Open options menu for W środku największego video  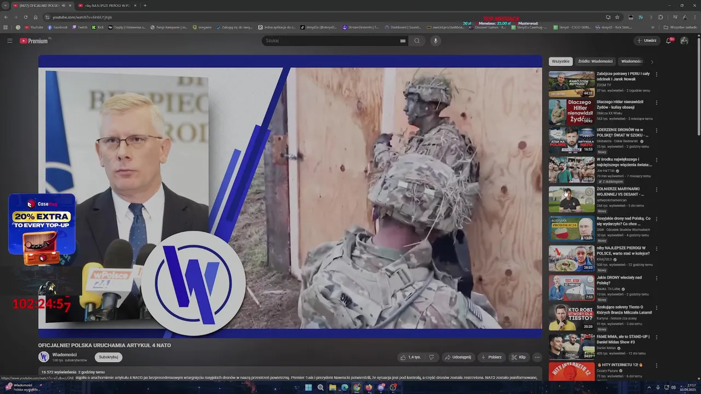(656, 160)
